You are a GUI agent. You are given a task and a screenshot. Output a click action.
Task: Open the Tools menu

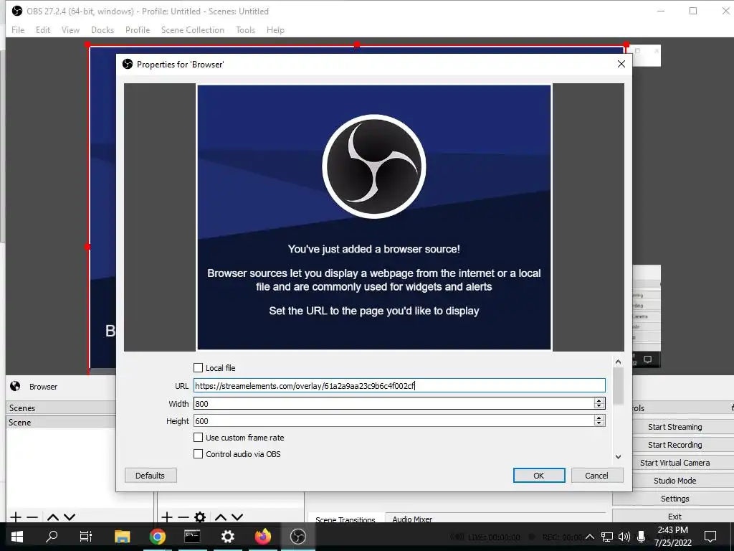tap(245, 30)
